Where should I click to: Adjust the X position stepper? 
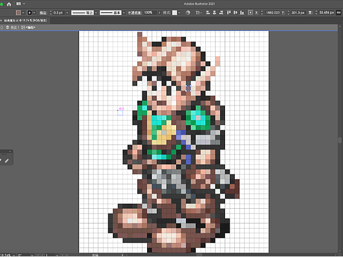coord(262,13)
